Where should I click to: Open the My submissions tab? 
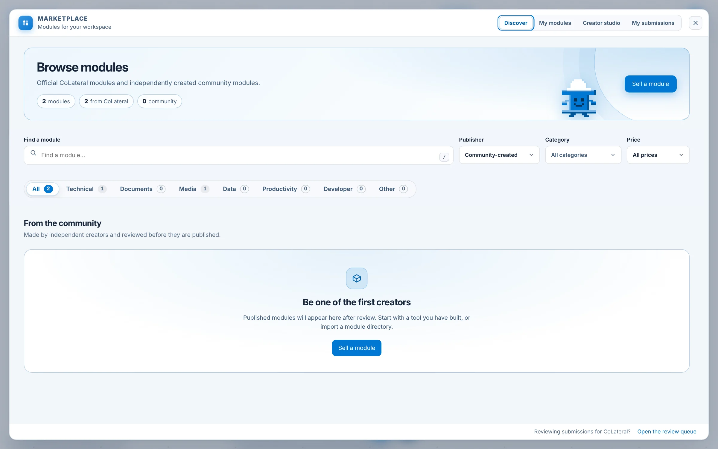(x=653, y=23)
